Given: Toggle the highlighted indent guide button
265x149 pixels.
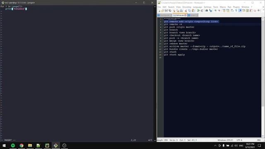Looking at the screenshot, I should [240, 11].
